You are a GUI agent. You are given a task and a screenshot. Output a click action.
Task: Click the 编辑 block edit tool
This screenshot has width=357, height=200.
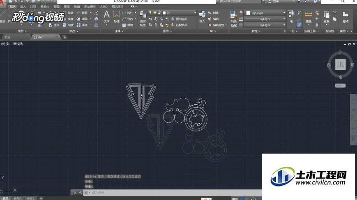213,19
